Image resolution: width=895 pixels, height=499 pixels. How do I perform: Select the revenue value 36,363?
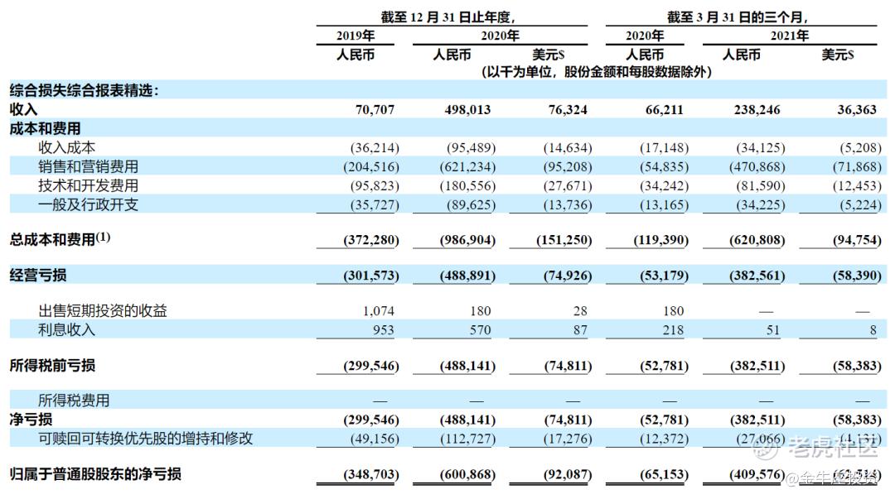pyautogui.click(x=857, y=109)
